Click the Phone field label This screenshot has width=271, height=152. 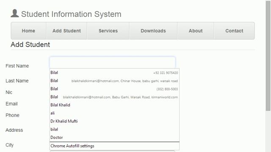click(12, 115)
